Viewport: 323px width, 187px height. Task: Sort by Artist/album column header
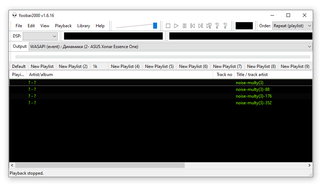point(120,75)
